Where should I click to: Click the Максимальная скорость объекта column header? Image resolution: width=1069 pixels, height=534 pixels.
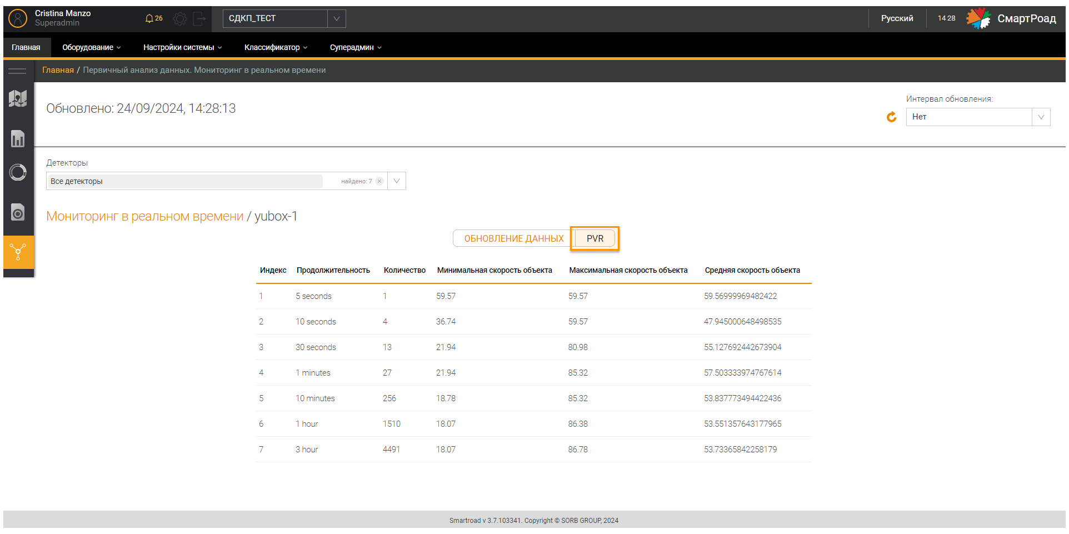(x=628, y=270)
